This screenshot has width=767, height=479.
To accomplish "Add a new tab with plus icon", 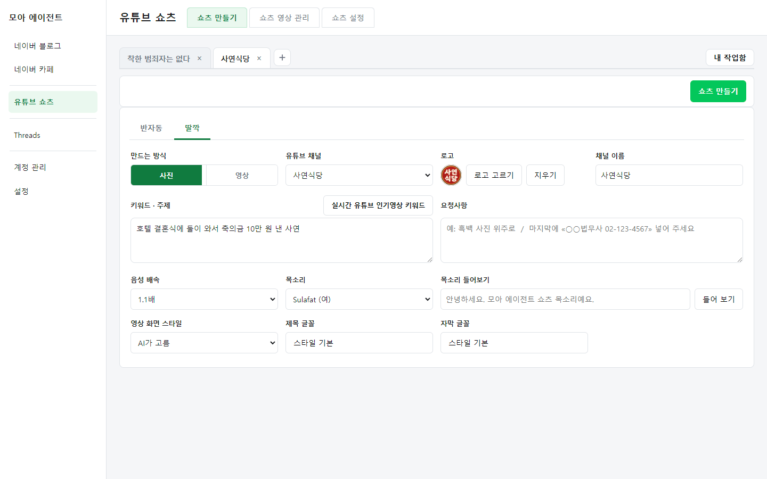I will 282,57.
